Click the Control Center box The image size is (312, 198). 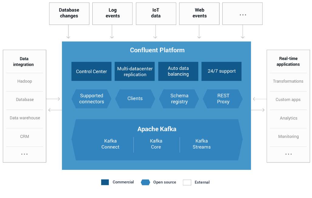(91, 71)
